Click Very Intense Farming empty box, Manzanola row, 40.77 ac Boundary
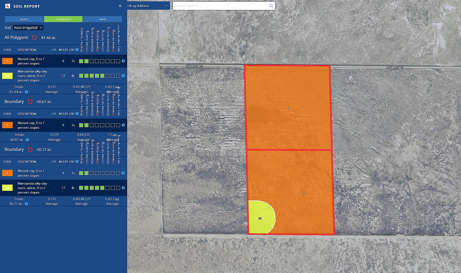 point(118,188)
